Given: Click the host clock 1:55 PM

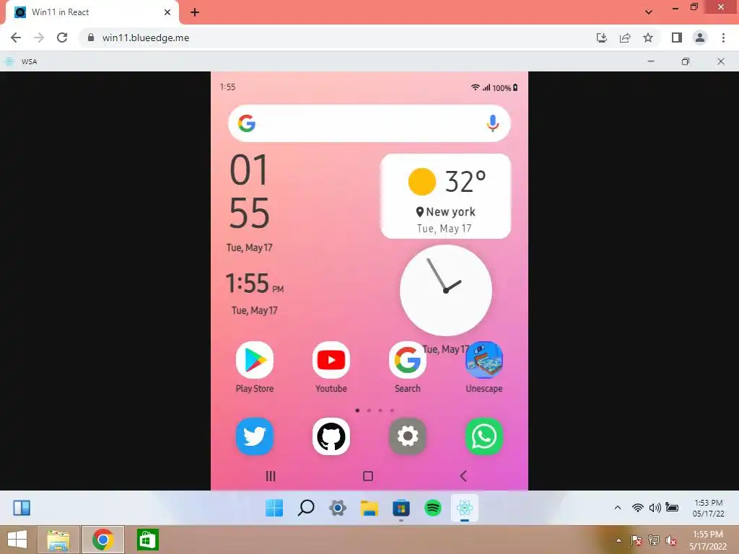Looking at the screenshot, I should [x=708, y=540].
